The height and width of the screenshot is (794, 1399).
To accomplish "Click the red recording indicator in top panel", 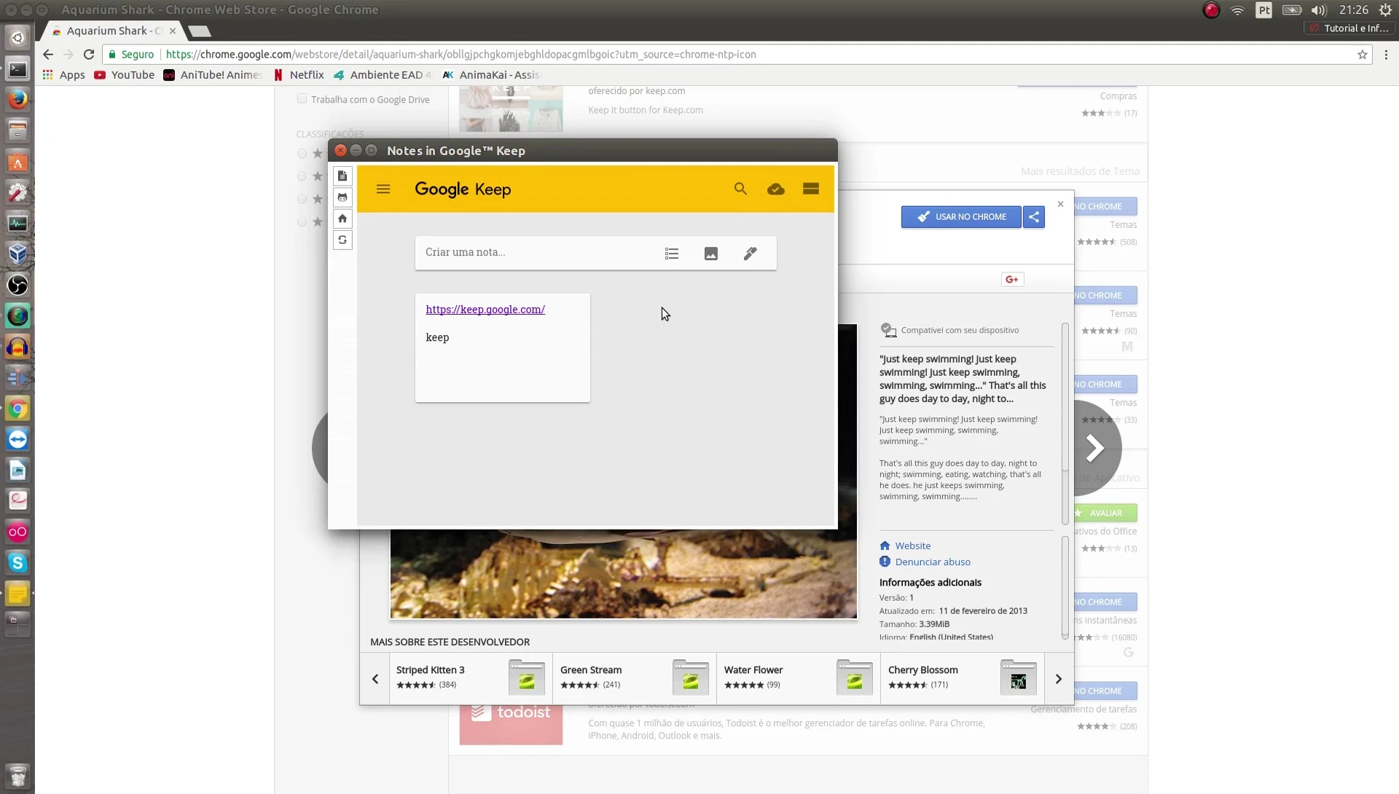I will 1211,10.
